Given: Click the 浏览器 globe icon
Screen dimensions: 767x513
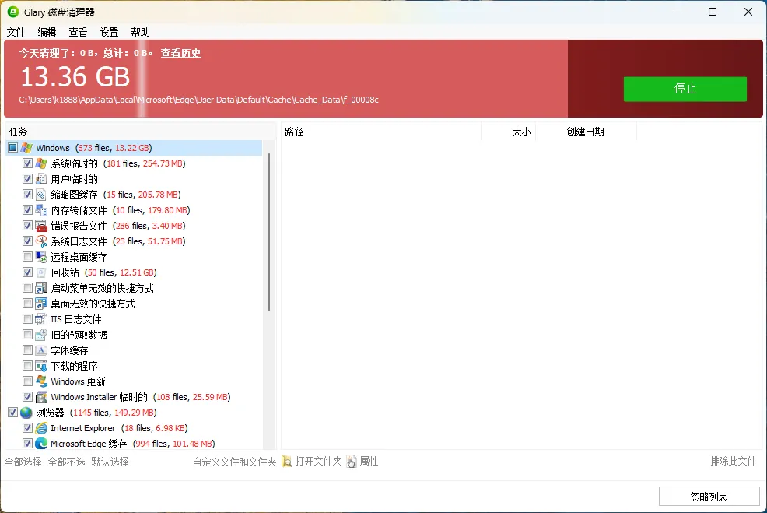Looking at the screenshot, I should (26, 413).
